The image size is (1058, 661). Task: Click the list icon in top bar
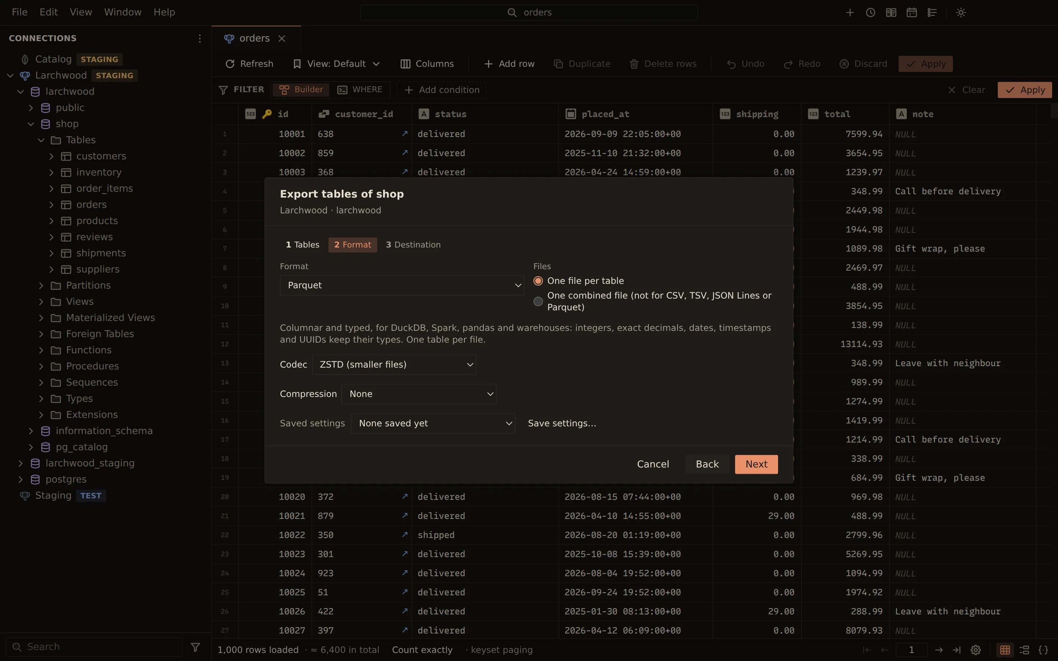(932, 13)
